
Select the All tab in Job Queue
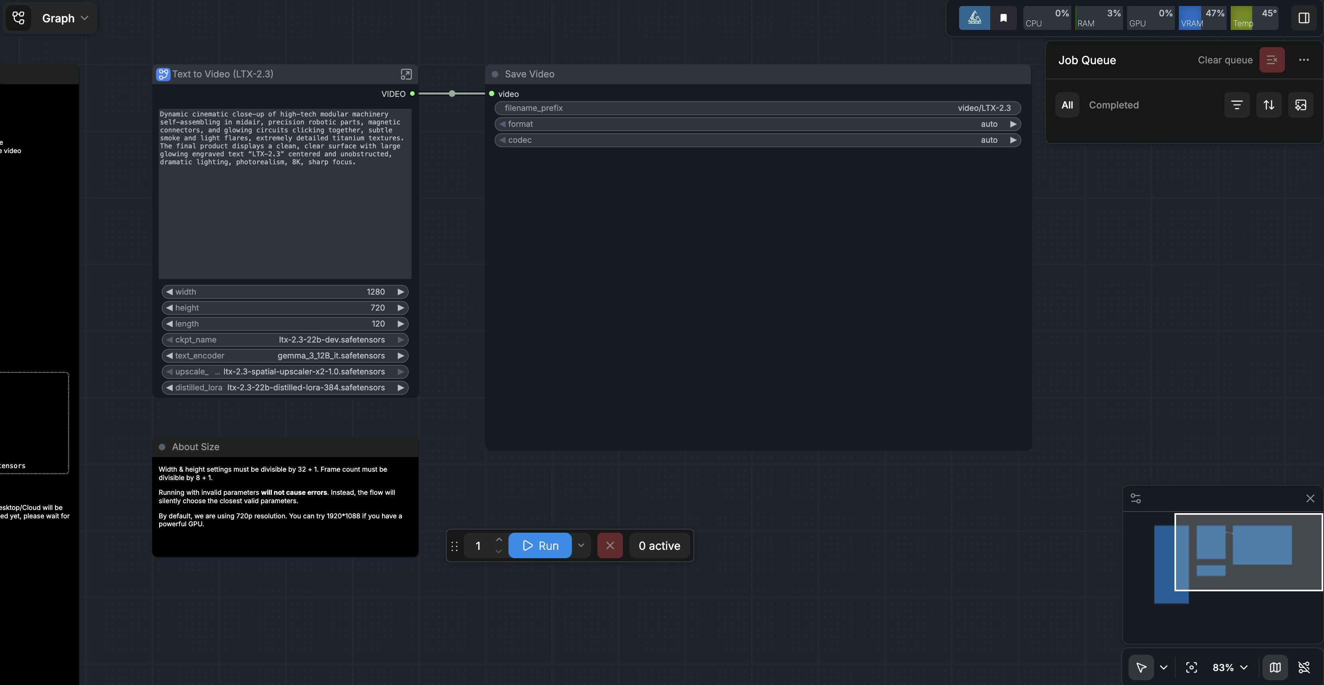pos(1067,105)
